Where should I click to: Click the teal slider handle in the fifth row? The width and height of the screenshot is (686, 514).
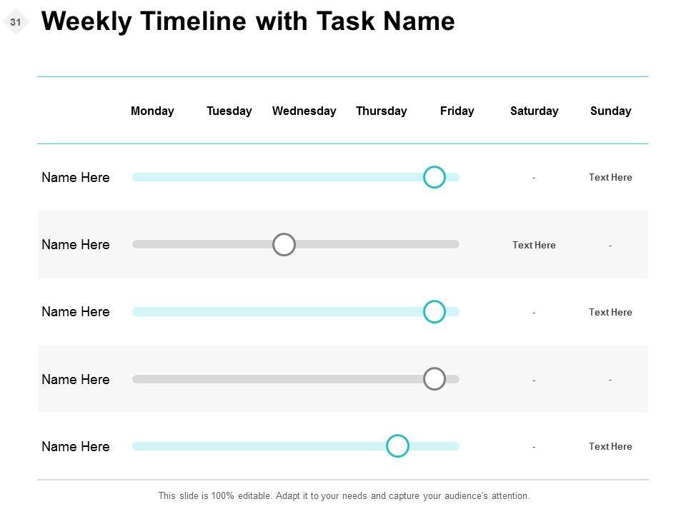click(x=397, y=446)
